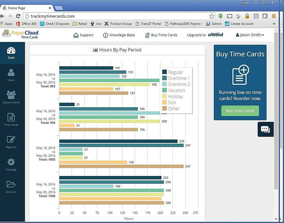The height and width of the screenshot is (223, 284).
Task: Toggle the Regular series in chart legend
Action: (173, 72)
